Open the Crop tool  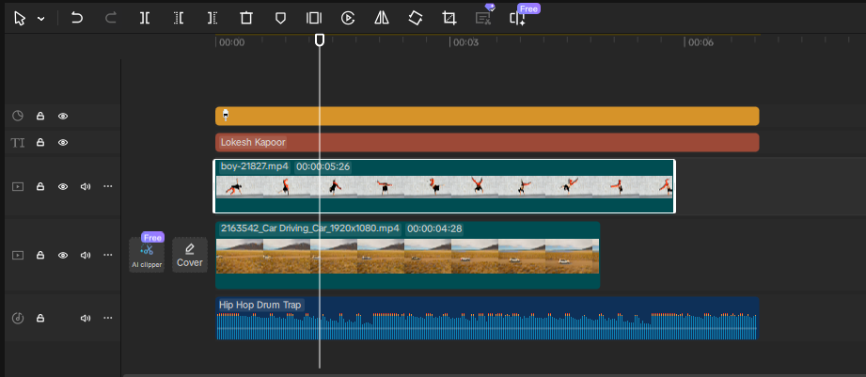point(449,18)
